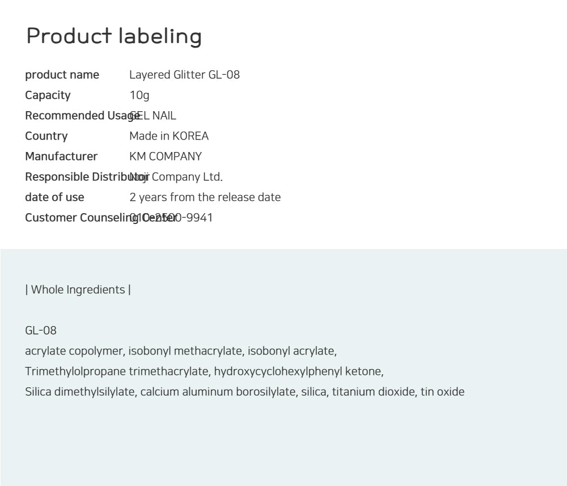The width and height of the screenshot is (567, 486).
Task: Click the GL-08 ingredients subheading
Action: click(41, 331)
